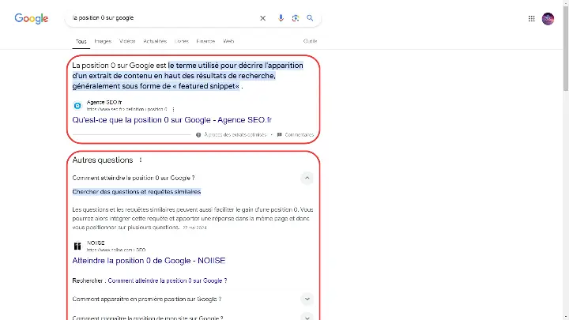This screenshot has width=569, height=320.
Task: Expand 'Comment apparaître en première position sur Google ?'
Action: click(307, 299)
